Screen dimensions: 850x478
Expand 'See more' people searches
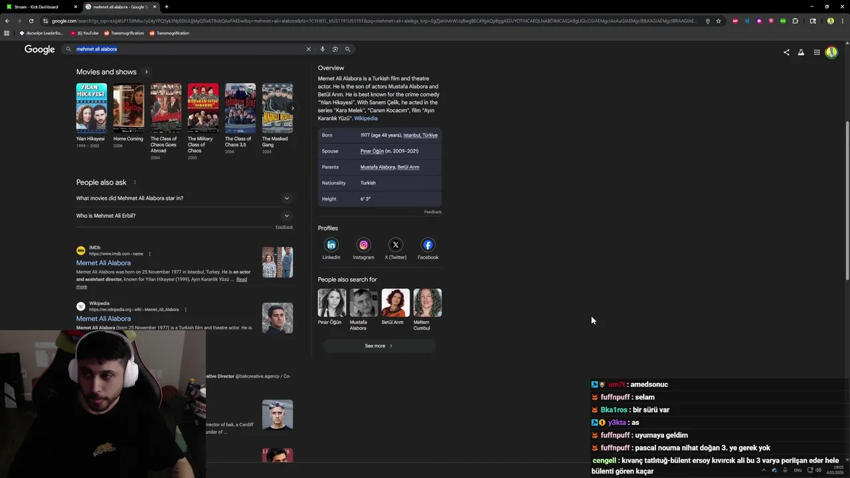pyautogui.click(x=379, y=346)
